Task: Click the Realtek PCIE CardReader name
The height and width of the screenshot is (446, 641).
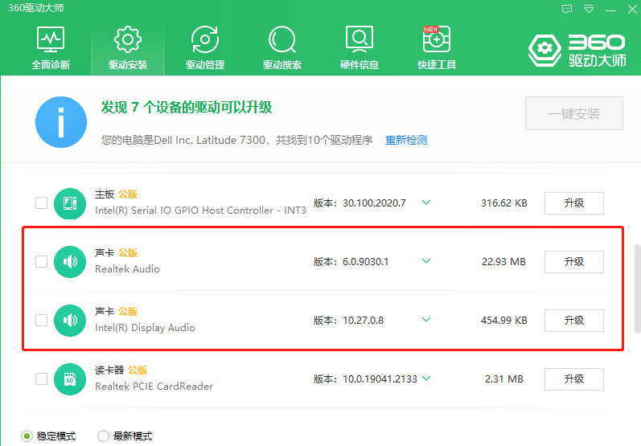Action: [154, 387]
